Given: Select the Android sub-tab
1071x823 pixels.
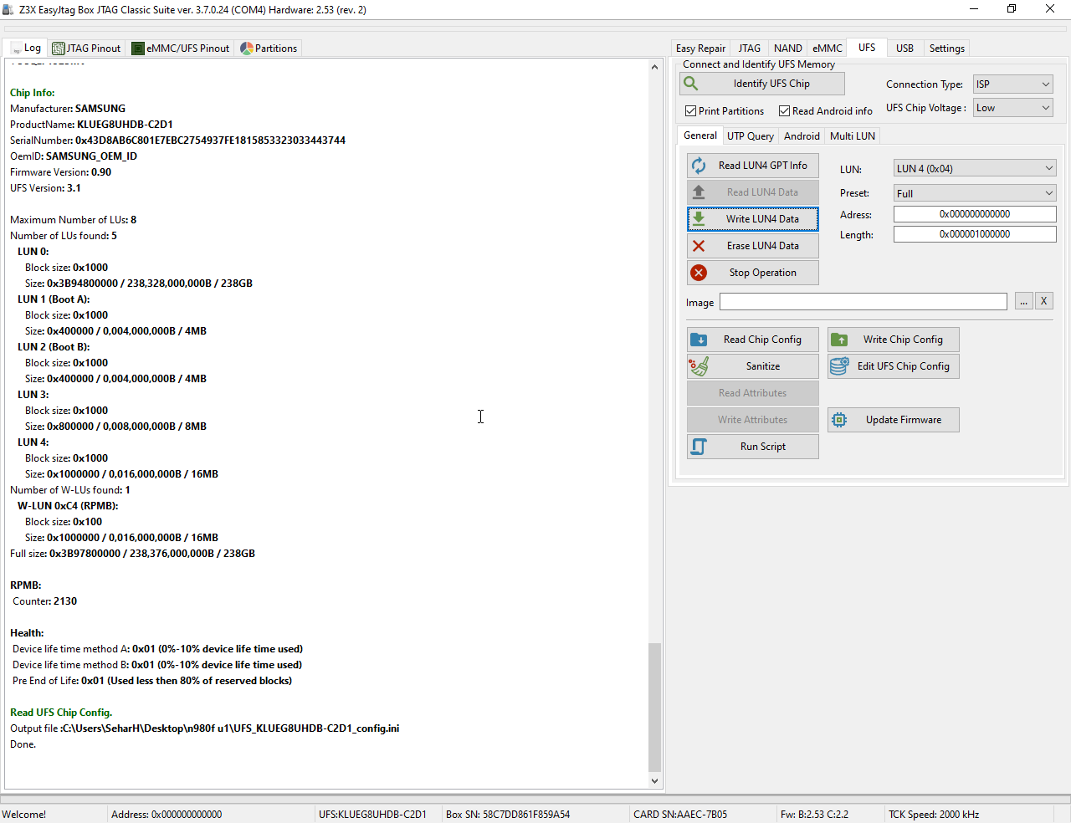Looking at the screenshot, I should point(802,136).
